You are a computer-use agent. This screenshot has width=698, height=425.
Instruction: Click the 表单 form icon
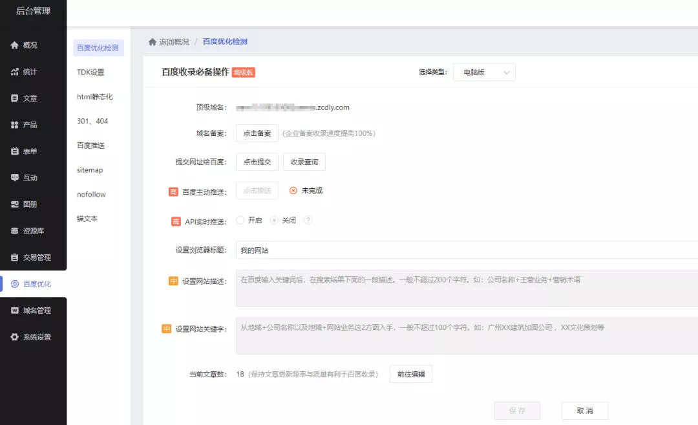tap(15, 151)
